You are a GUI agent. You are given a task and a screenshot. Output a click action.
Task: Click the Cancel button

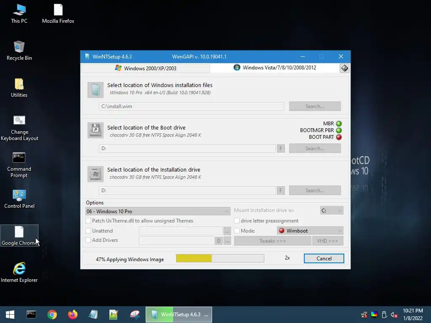tap(324, 259)
